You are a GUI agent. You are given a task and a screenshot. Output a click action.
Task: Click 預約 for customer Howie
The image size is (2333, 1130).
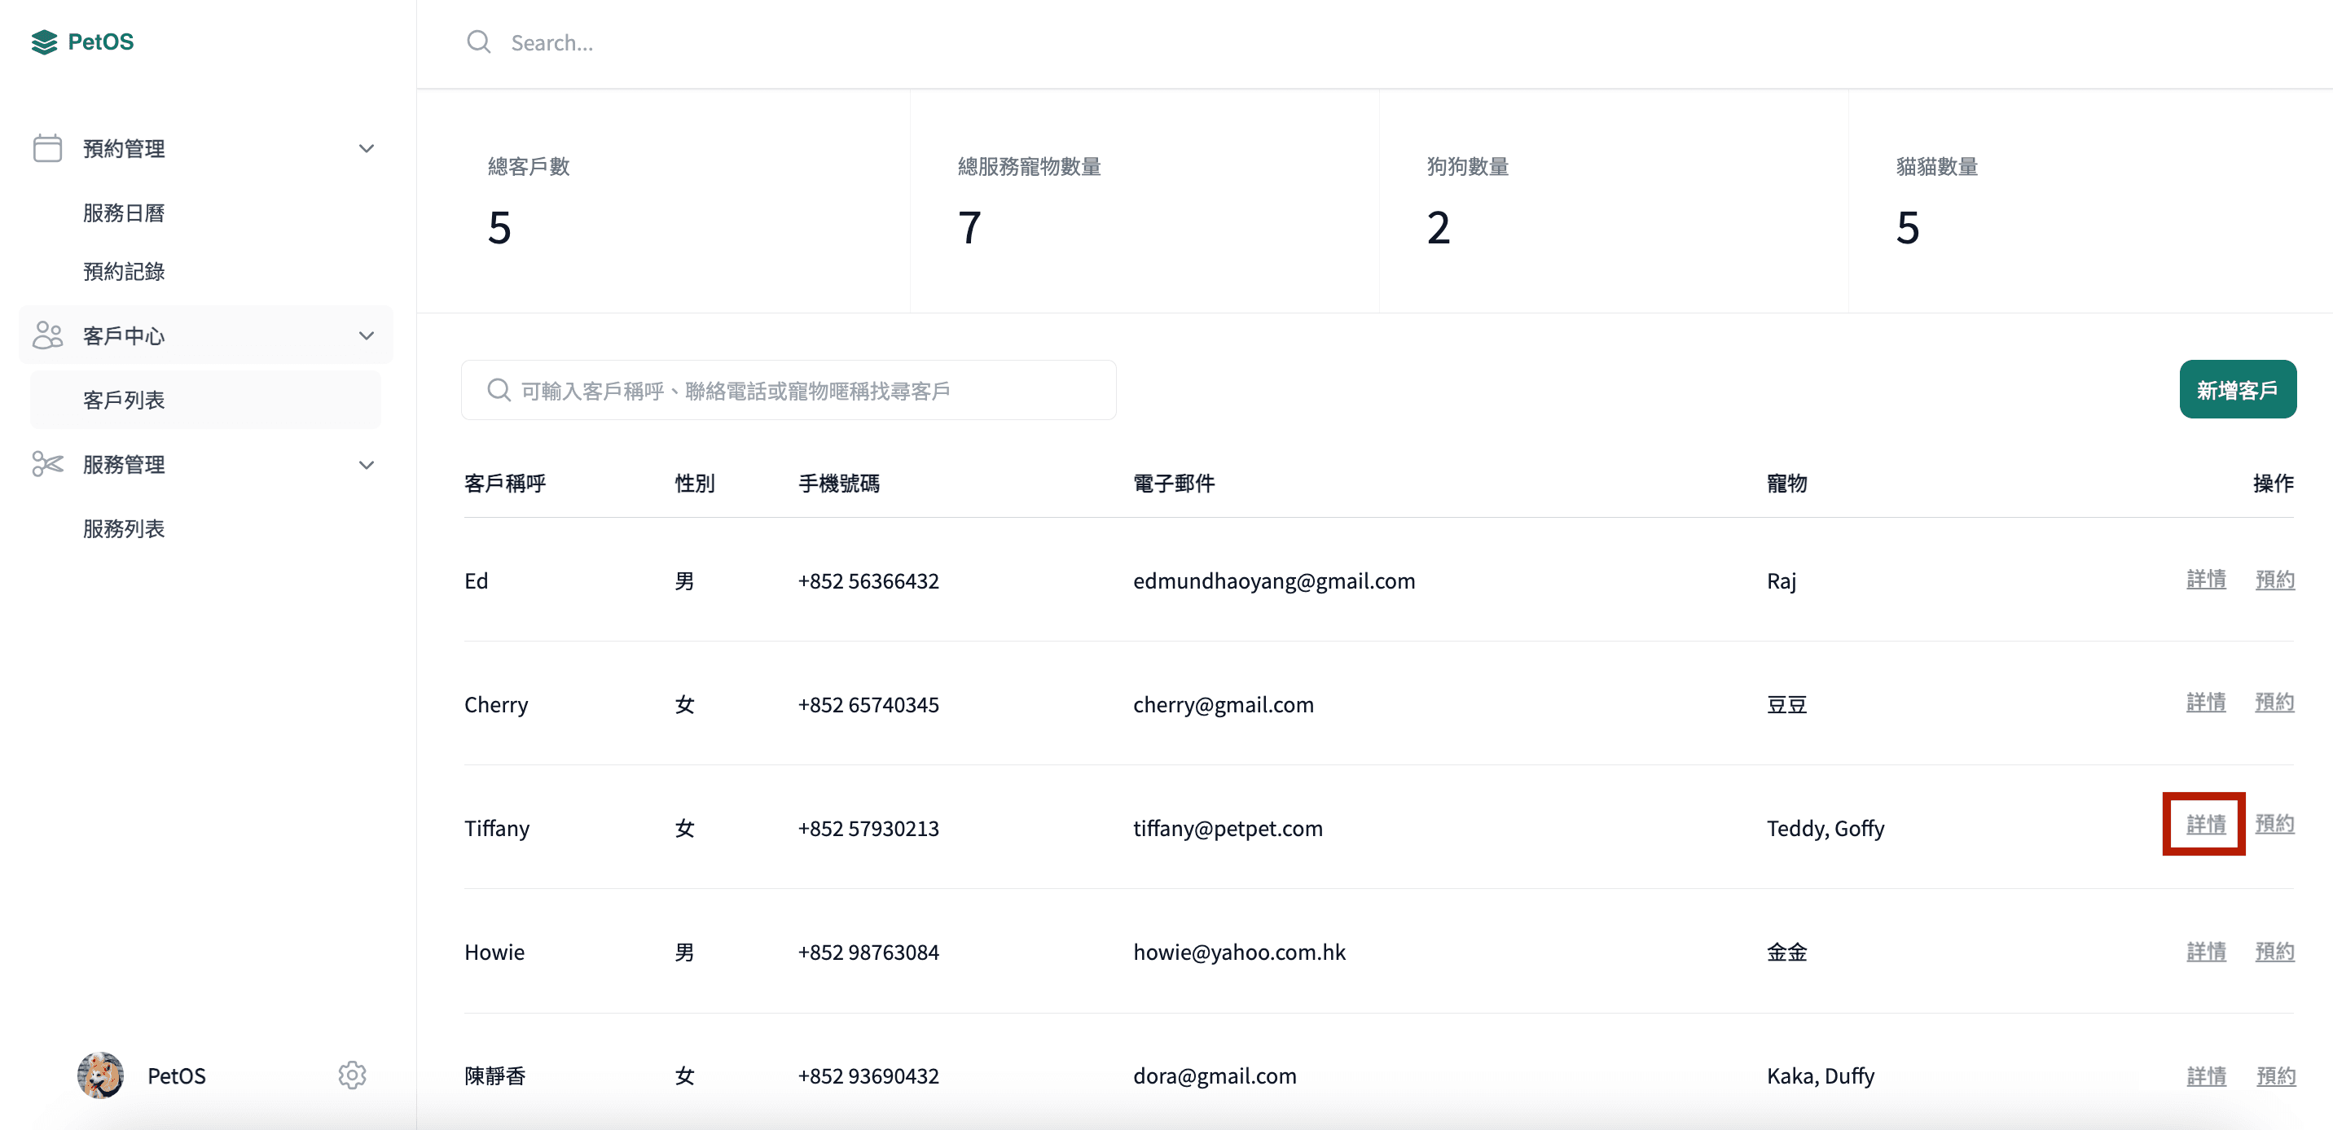pos(2274,951)
